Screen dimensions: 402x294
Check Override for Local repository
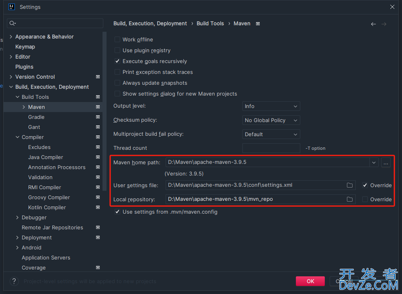click(365, 199)
